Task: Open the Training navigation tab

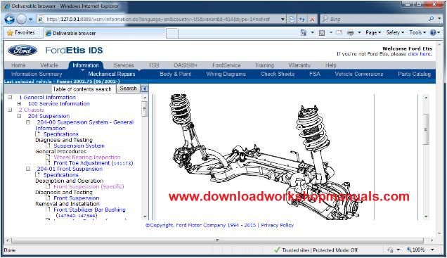Action: (x=264, y=65)
